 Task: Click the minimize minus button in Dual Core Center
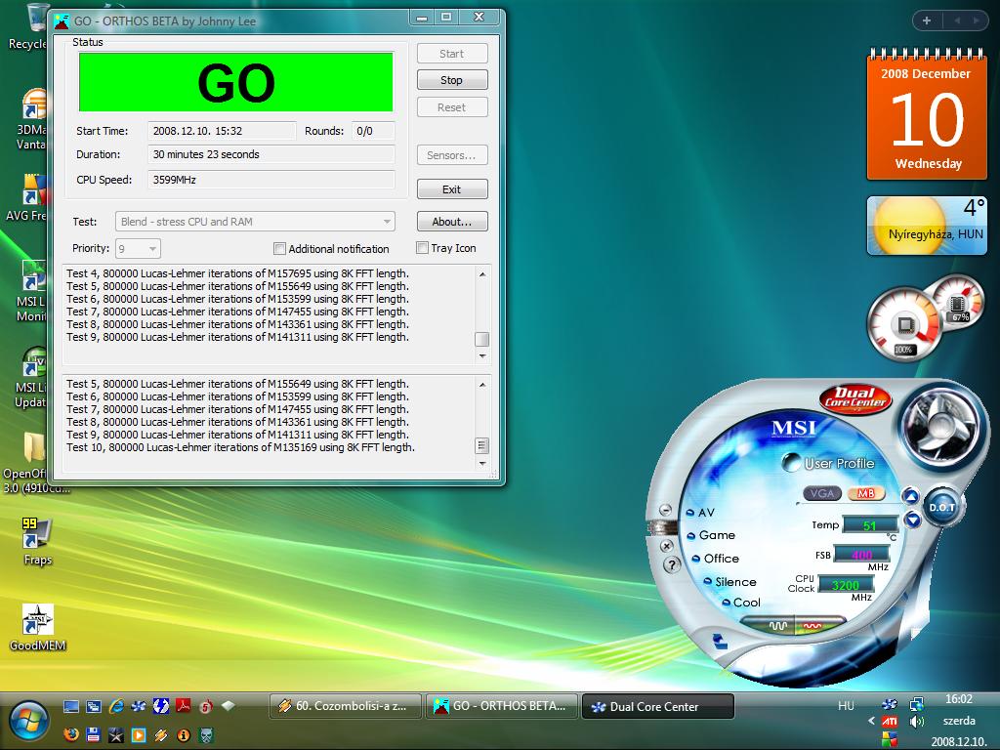click(x=665, y=510)
